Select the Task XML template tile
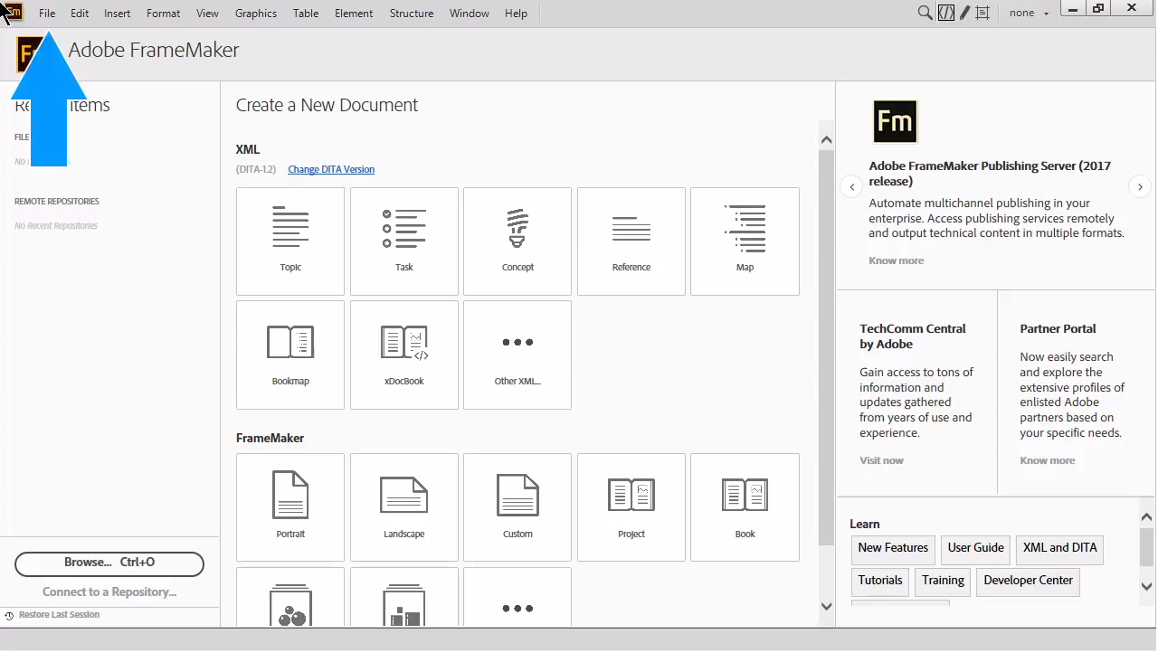1158x653 pixels. [x=403, y=241]
